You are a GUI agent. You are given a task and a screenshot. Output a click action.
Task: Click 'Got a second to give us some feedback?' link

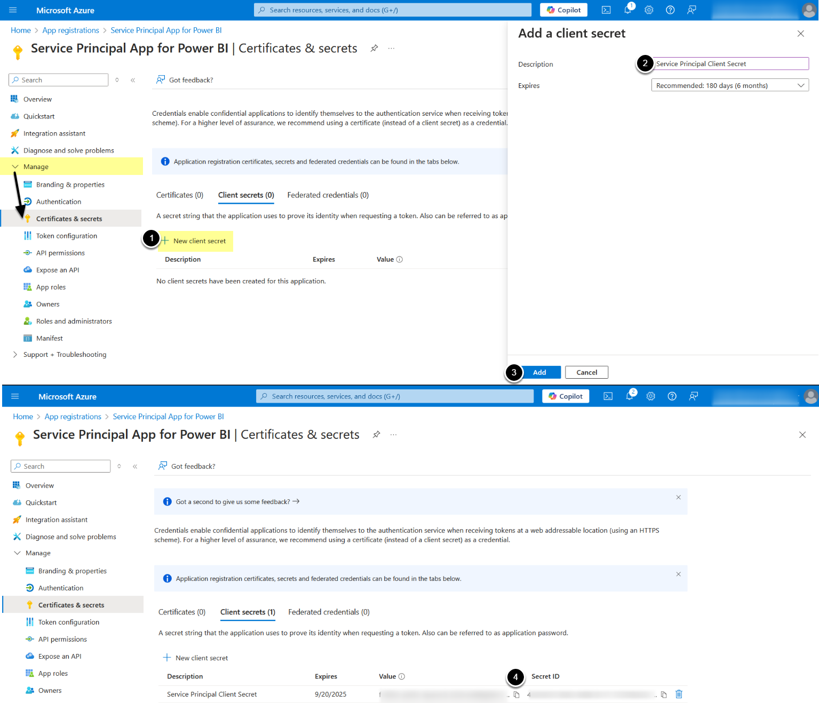pyautogui.click(x=237, y=502)
